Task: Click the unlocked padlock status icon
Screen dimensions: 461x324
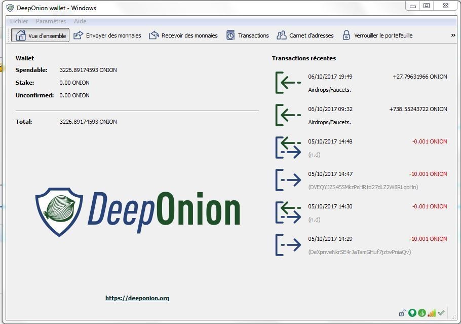Action: [402, 313]
